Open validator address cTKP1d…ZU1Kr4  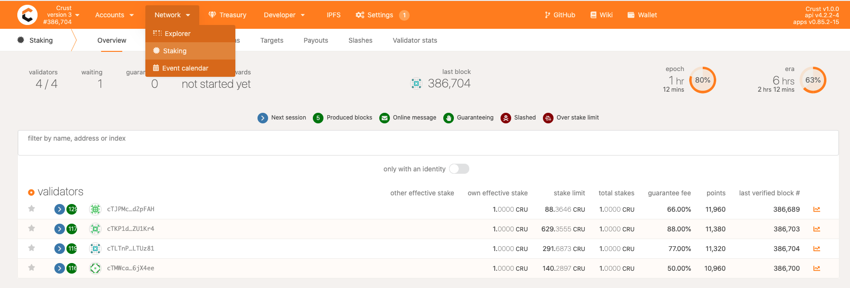point(130,229)
